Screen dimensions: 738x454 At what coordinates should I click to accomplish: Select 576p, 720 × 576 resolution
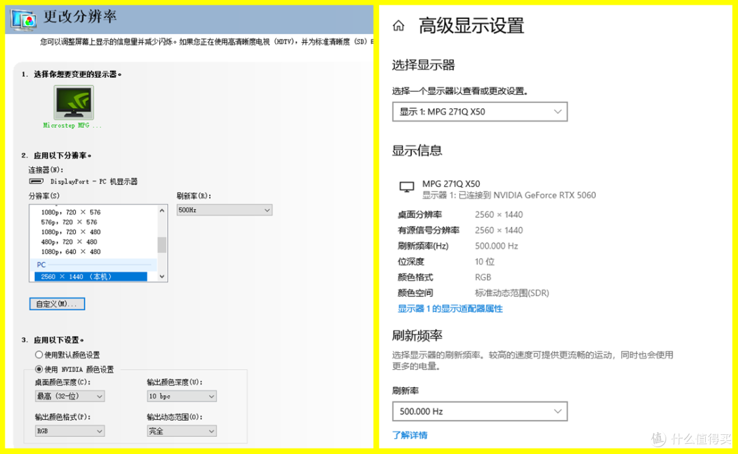click(69, 222)
